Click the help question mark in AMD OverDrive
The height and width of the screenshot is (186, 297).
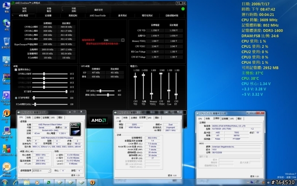pos(177,3)
